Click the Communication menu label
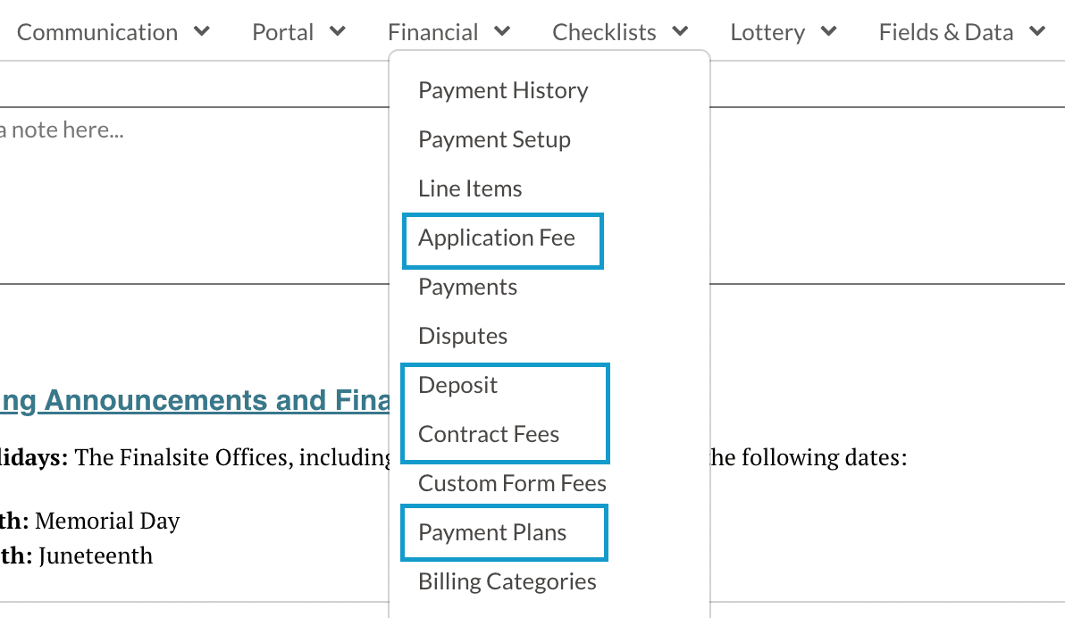Viewport: 1065px width, 618px height. pos(96,32)
